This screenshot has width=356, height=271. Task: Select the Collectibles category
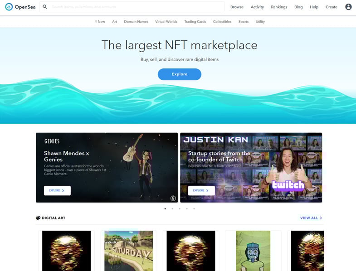coord(222,22)
